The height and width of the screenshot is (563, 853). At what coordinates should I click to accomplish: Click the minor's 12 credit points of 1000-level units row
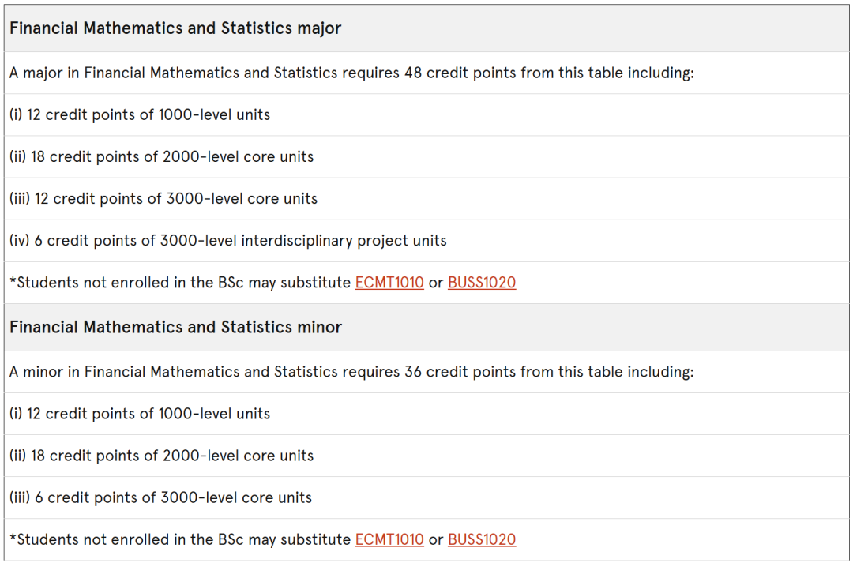click(x=426, y=414)
